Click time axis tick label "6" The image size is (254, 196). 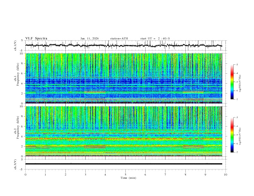click(x=145, y=175)
